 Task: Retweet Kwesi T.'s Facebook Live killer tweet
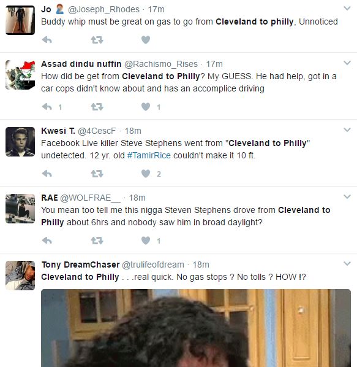tap(97, 174)
